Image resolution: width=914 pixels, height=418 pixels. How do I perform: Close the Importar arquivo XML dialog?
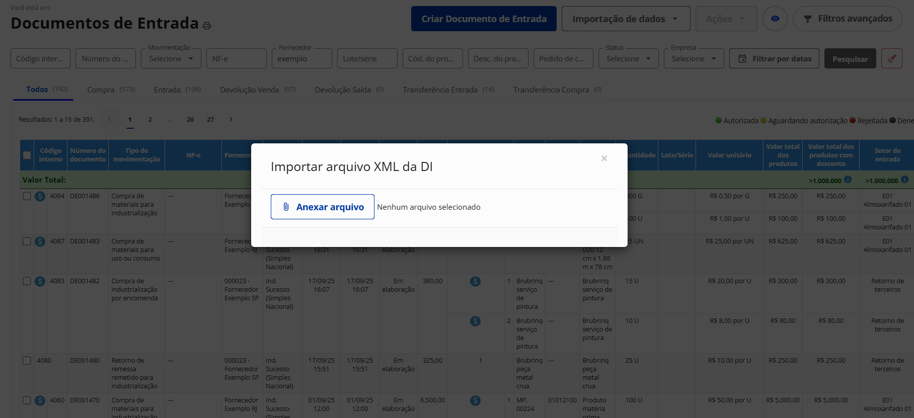point(604,158)
